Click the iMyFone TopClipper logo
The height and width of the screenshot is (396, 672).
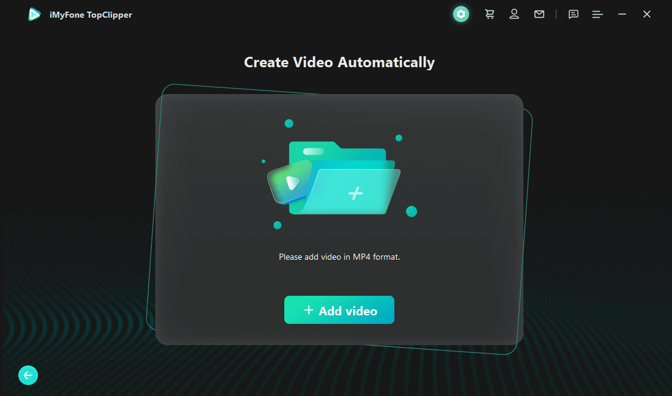point(34,15)
